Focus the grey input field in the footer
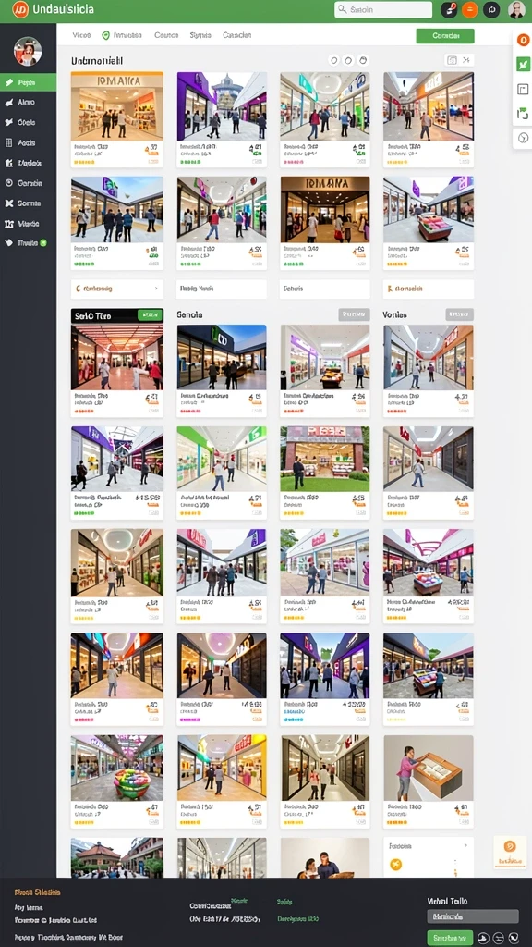 coord(473,916)
